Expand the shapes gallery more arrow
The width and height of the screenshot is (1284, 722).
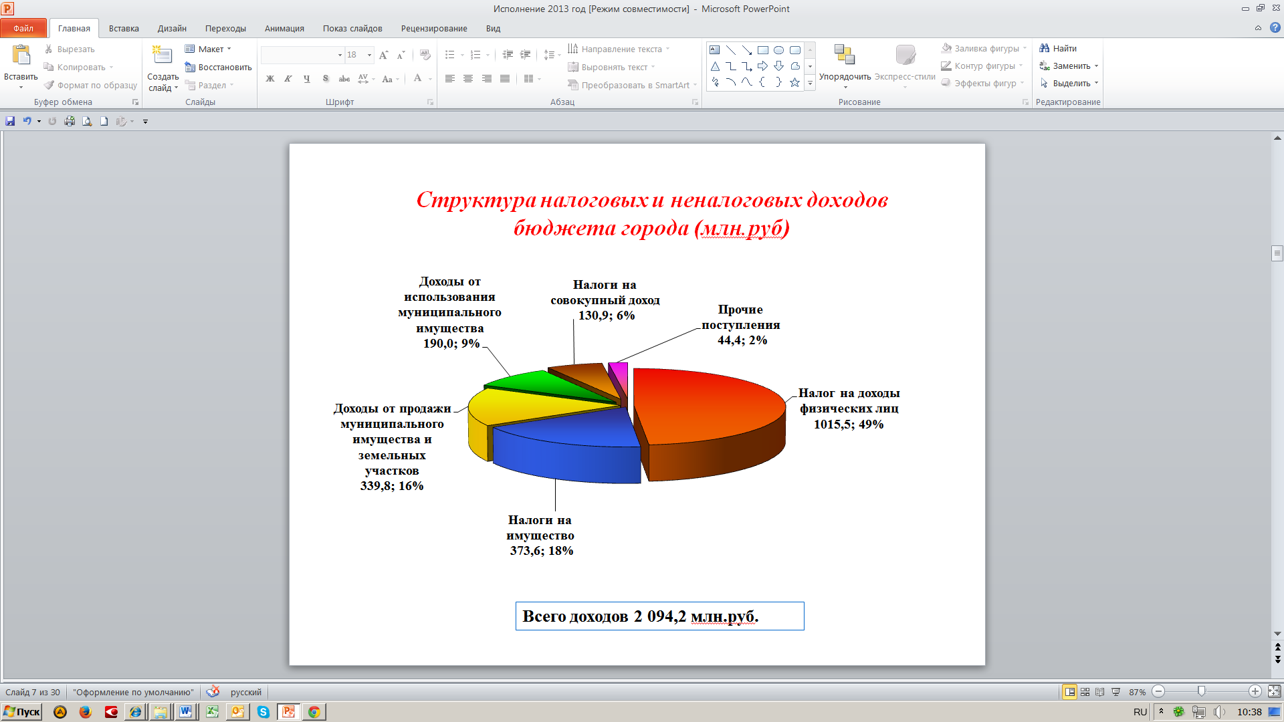click(810, 84)
